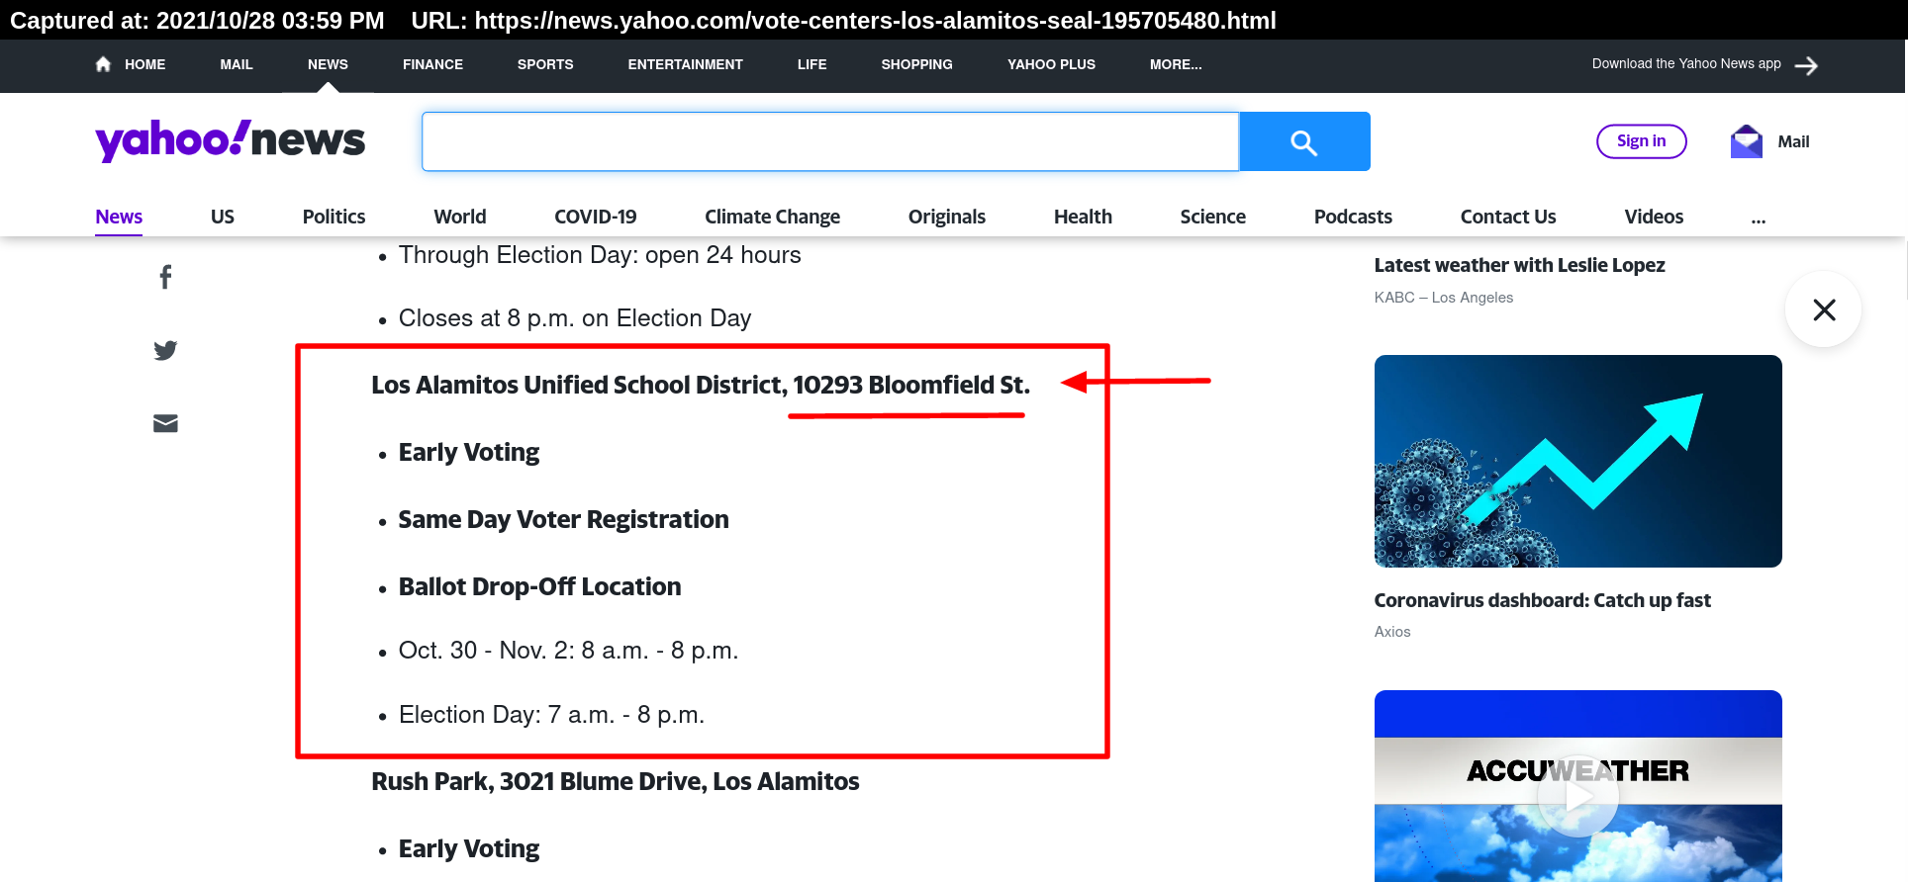Click HOME text in top bar
Image resolution: width=1908 pixels, height=882 pixels.
coord(144,64)
